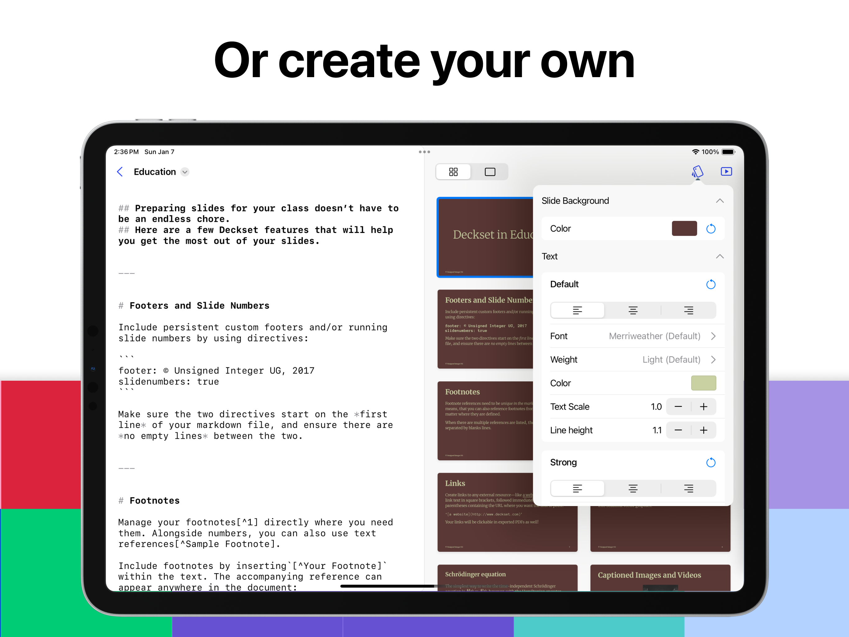Increase the Line height value
The height and width of the screenshot is (637, 849).
(704, 430)
